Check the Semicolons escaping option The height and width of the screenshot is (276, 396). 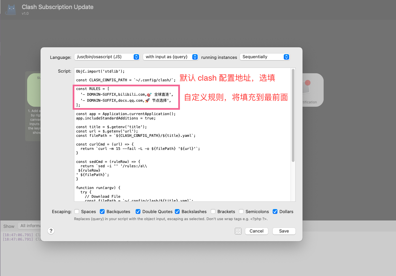click(241, 211)
